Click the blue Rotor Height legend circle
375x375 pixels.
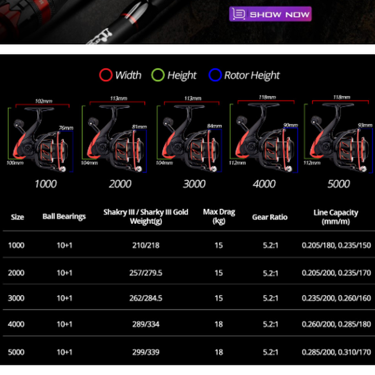pyautogui.click(x=215, y=75)
